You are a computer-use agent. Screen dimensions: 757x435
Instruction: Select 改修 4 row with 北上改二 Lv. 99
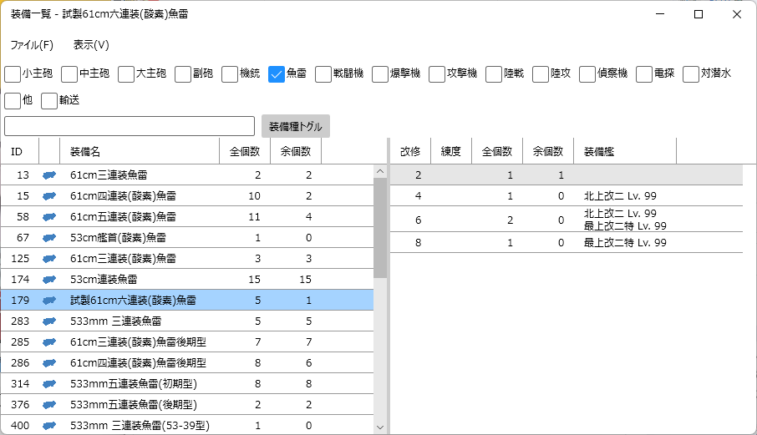[x=566, y=196]
